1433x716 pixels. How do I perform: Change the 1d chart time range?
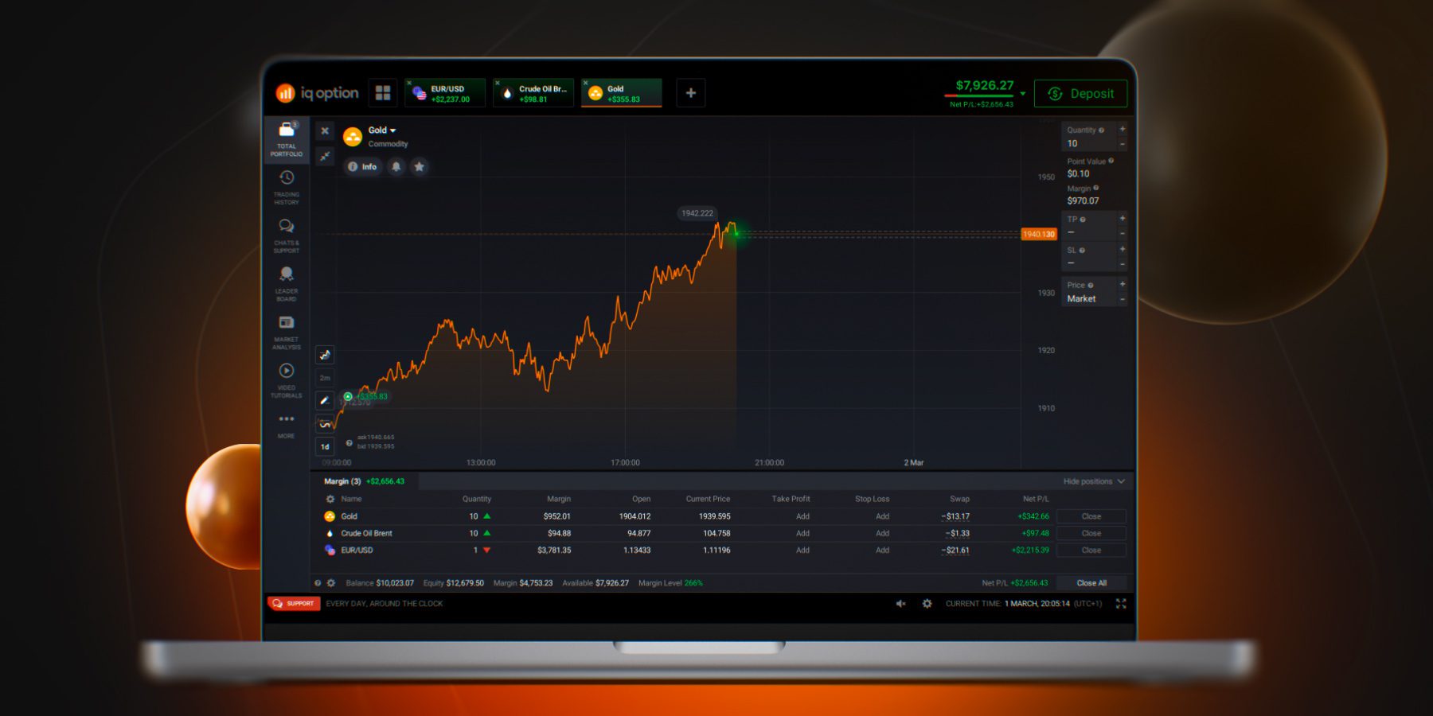(325, 446)
